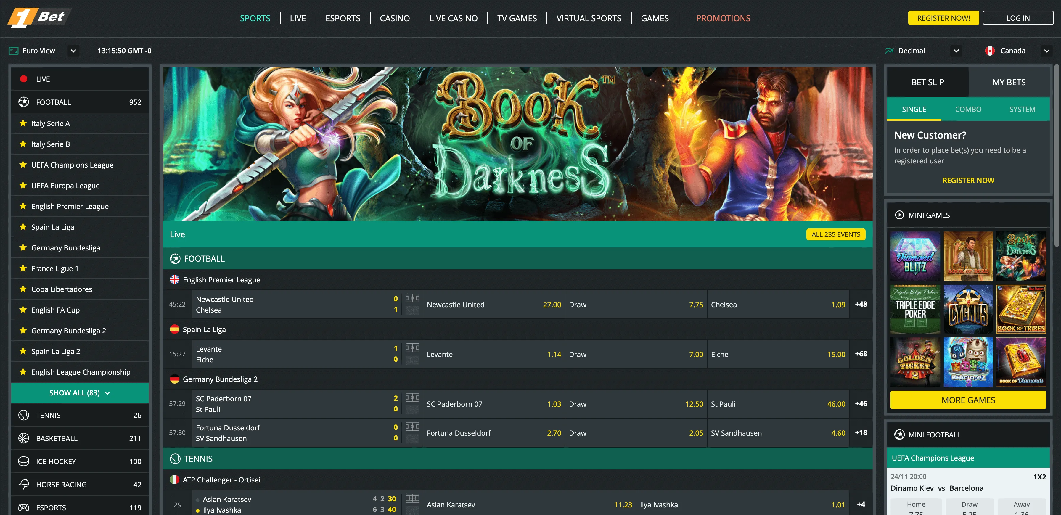Click the MORE GAMES button

click(968, 400)
